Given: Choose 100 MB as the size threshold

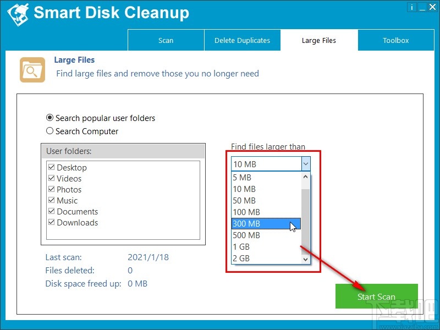Looking at the screenshot, I should [x=266, y=212].
